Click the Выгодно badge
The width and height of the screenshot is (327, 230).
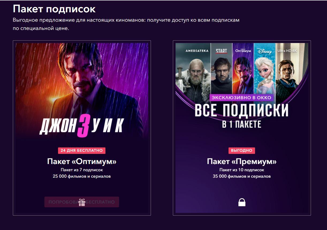point(242,150)
